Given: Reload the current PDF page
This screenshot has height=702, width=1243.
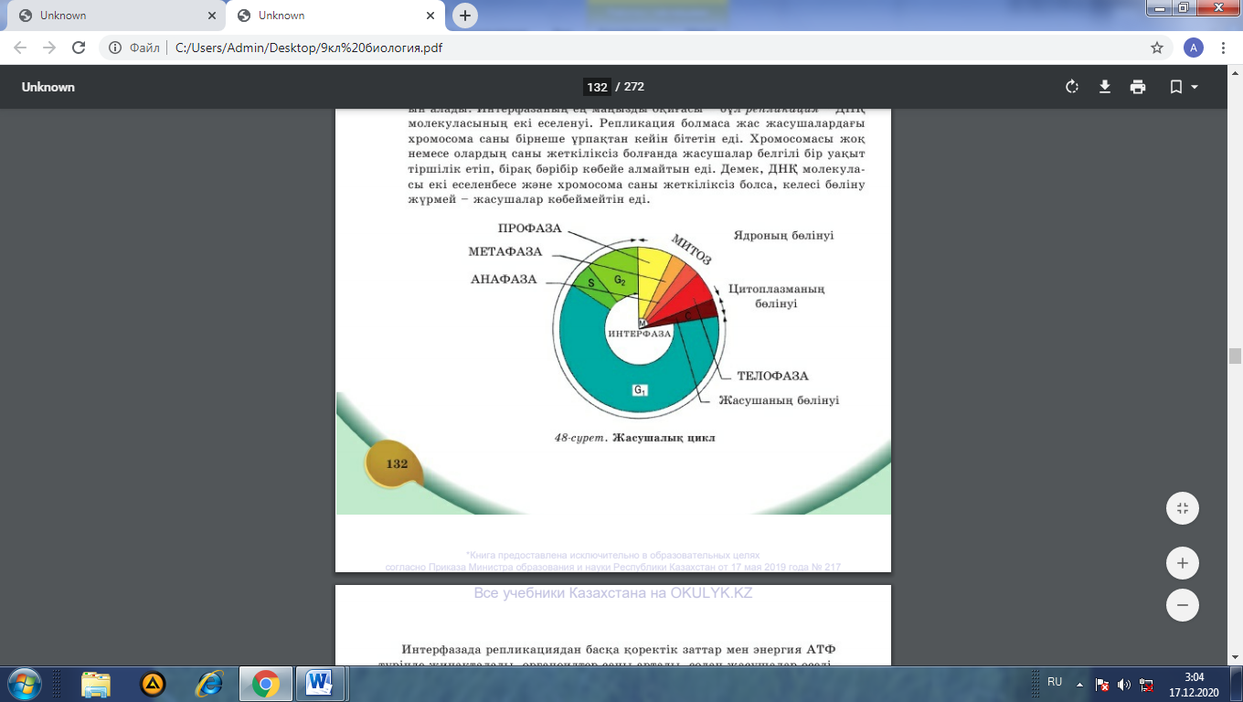Looking at the screenshot, I should [79, 48].
